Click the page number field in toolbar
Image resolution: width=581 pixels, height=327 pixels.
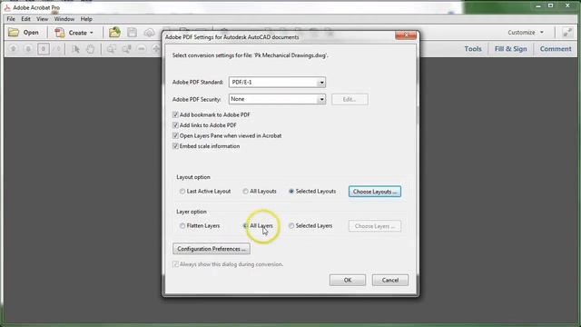point(44,49)
